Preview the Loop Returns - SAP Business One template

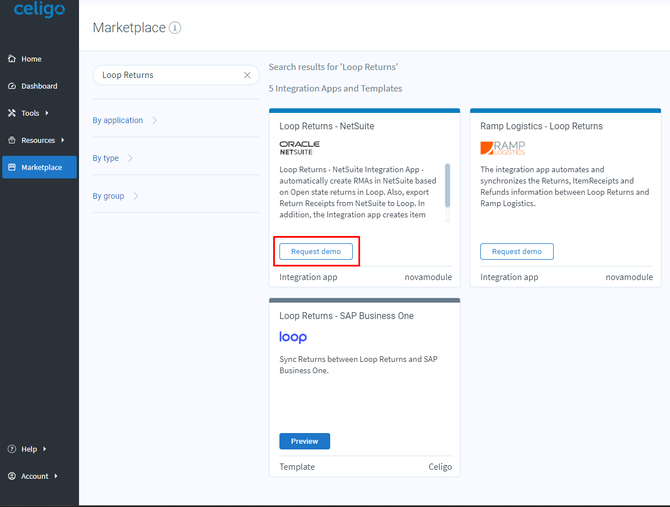[305, 441]
